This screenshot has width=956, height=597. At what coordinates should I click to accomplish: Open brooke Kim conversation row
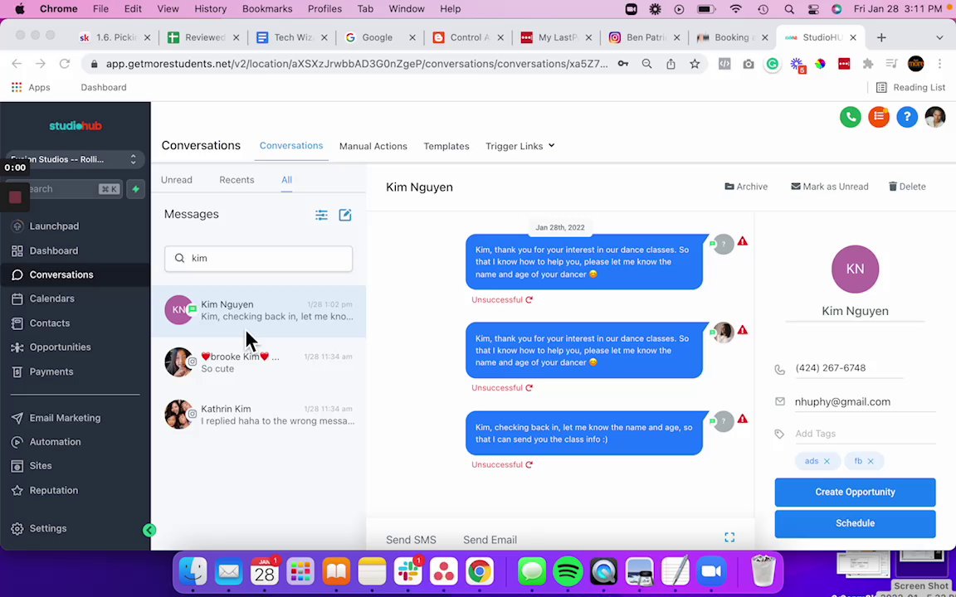(x=259, y=362)
